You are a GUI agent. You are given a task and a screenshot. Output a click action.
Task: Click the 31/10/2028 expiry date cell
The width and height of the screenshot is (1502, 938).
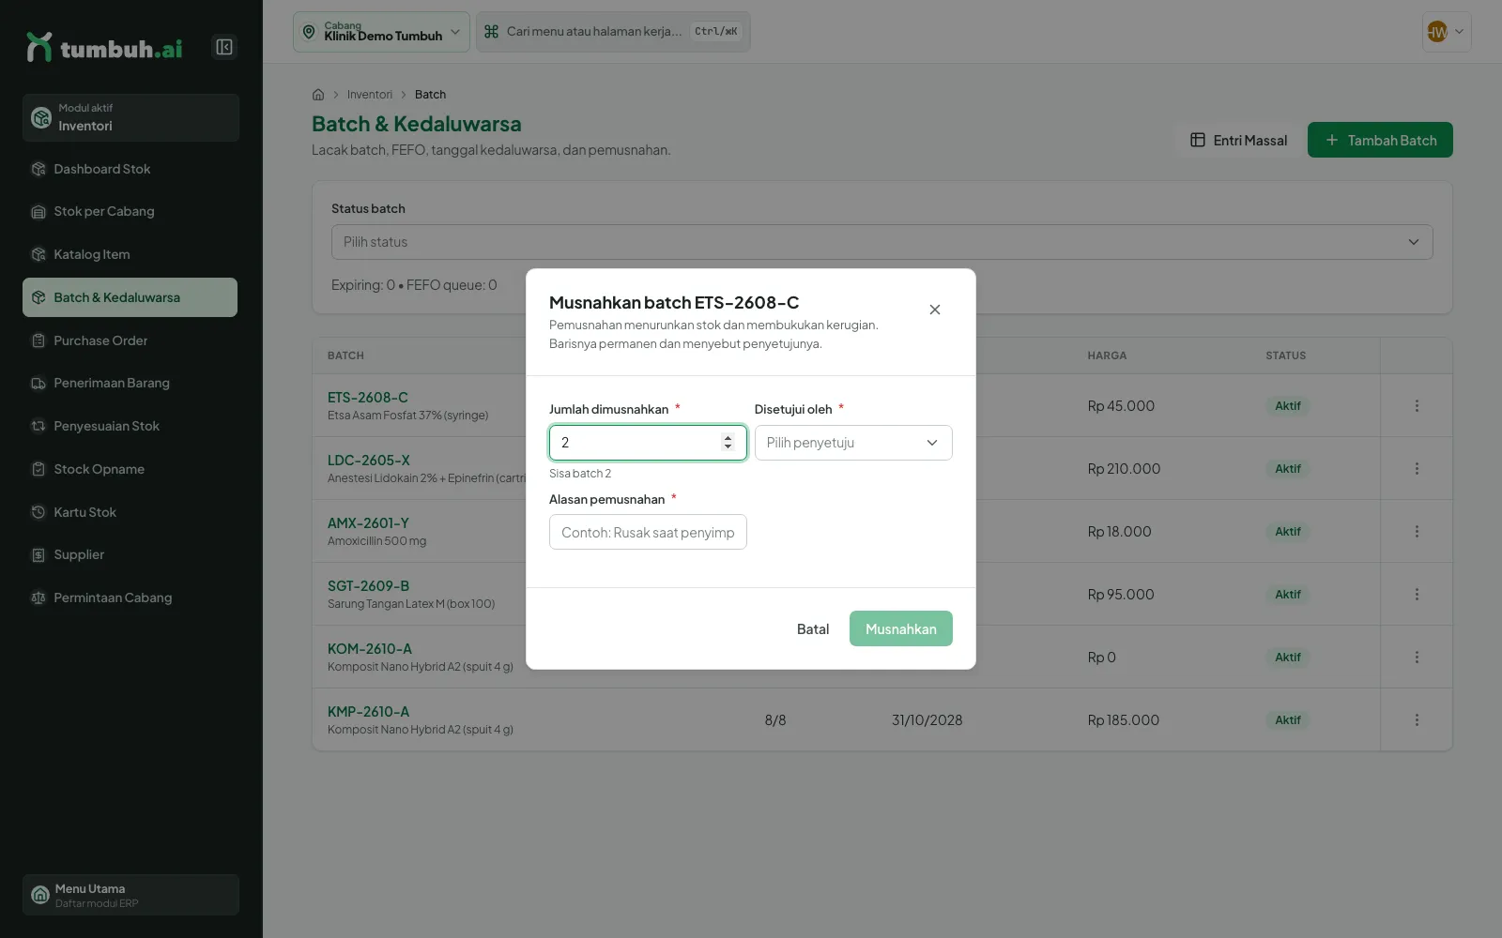(x=927, y=720)
